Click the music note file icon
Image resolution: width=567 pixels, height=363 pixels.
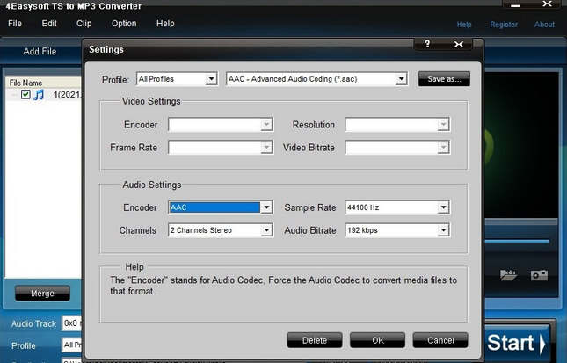39,95
